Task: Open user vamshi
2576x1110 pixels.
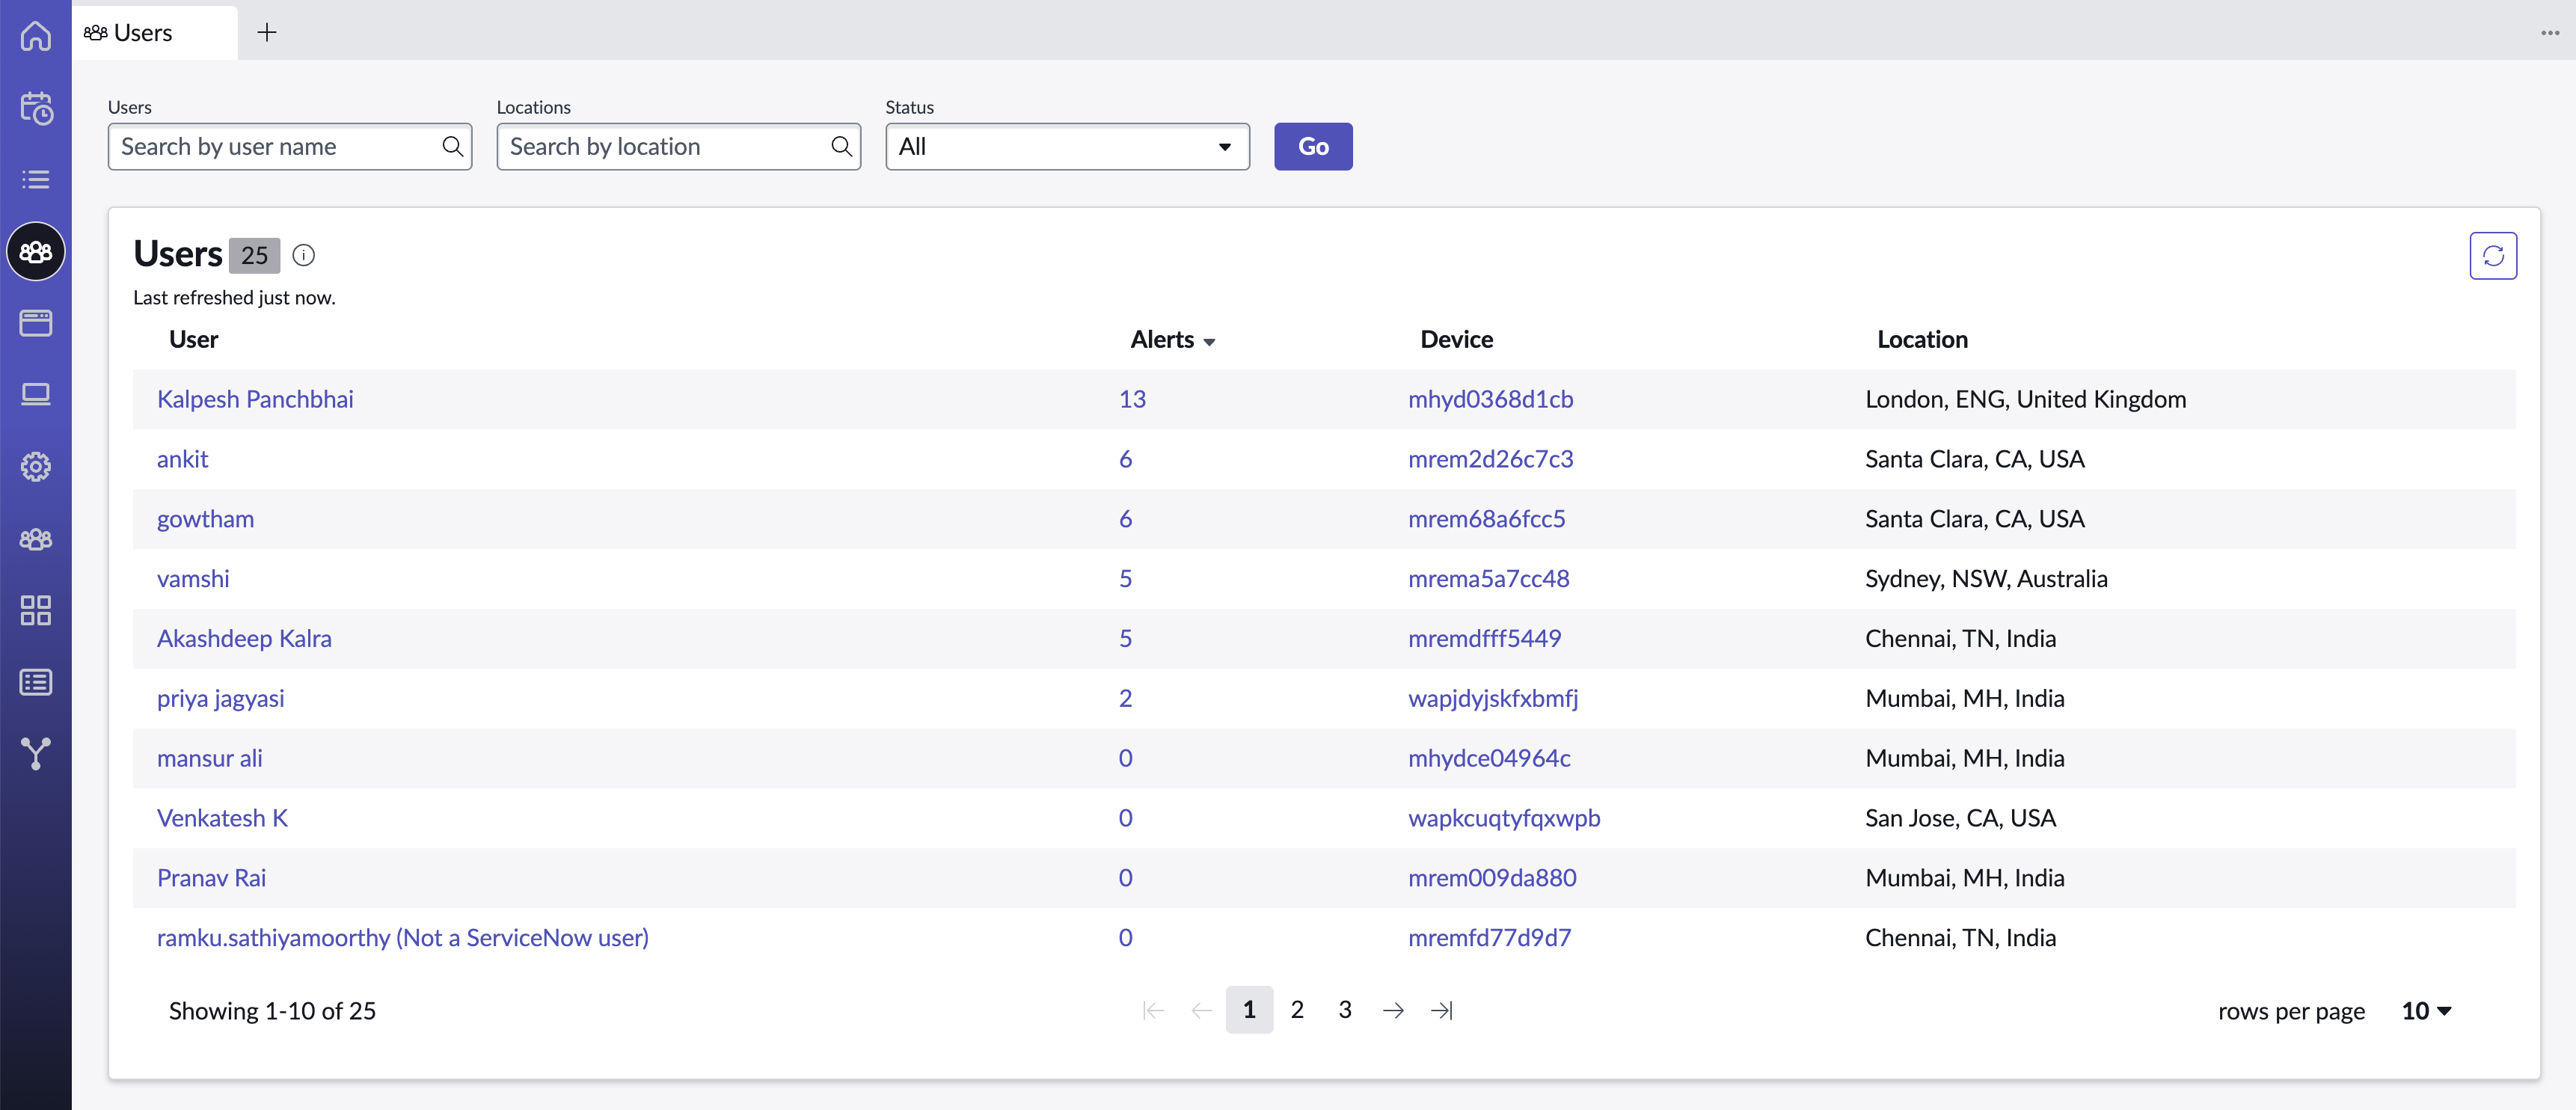Action: pos(193,579)
